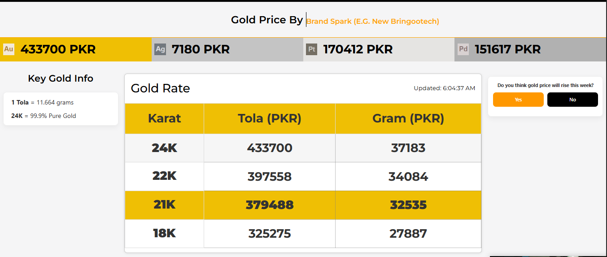
Task: Vote No on gold price poll
Action: [x=572, y=100]
